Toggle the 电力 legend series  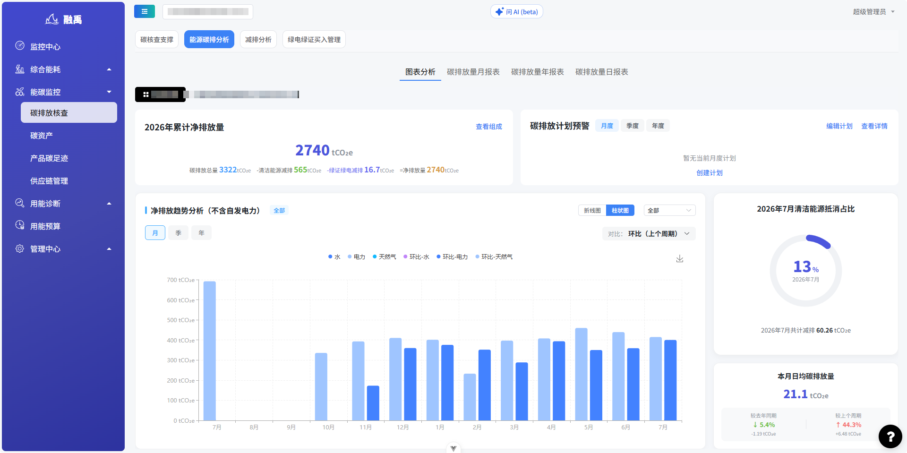[357, 257]
